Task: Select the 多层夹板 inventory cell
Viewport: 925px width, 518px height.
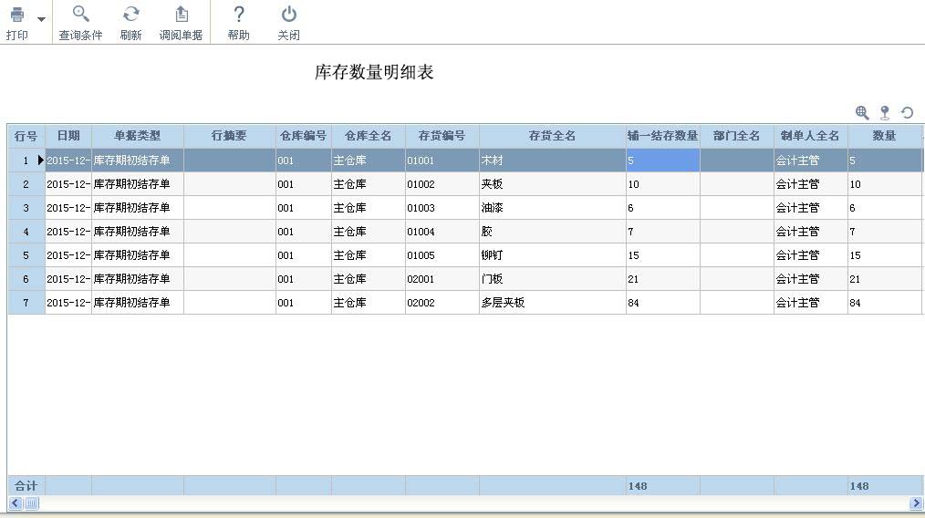Action: point(503,303)
